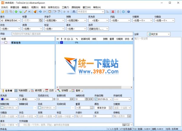
Task: Open the 文件(F) menu
Action: 5,7
